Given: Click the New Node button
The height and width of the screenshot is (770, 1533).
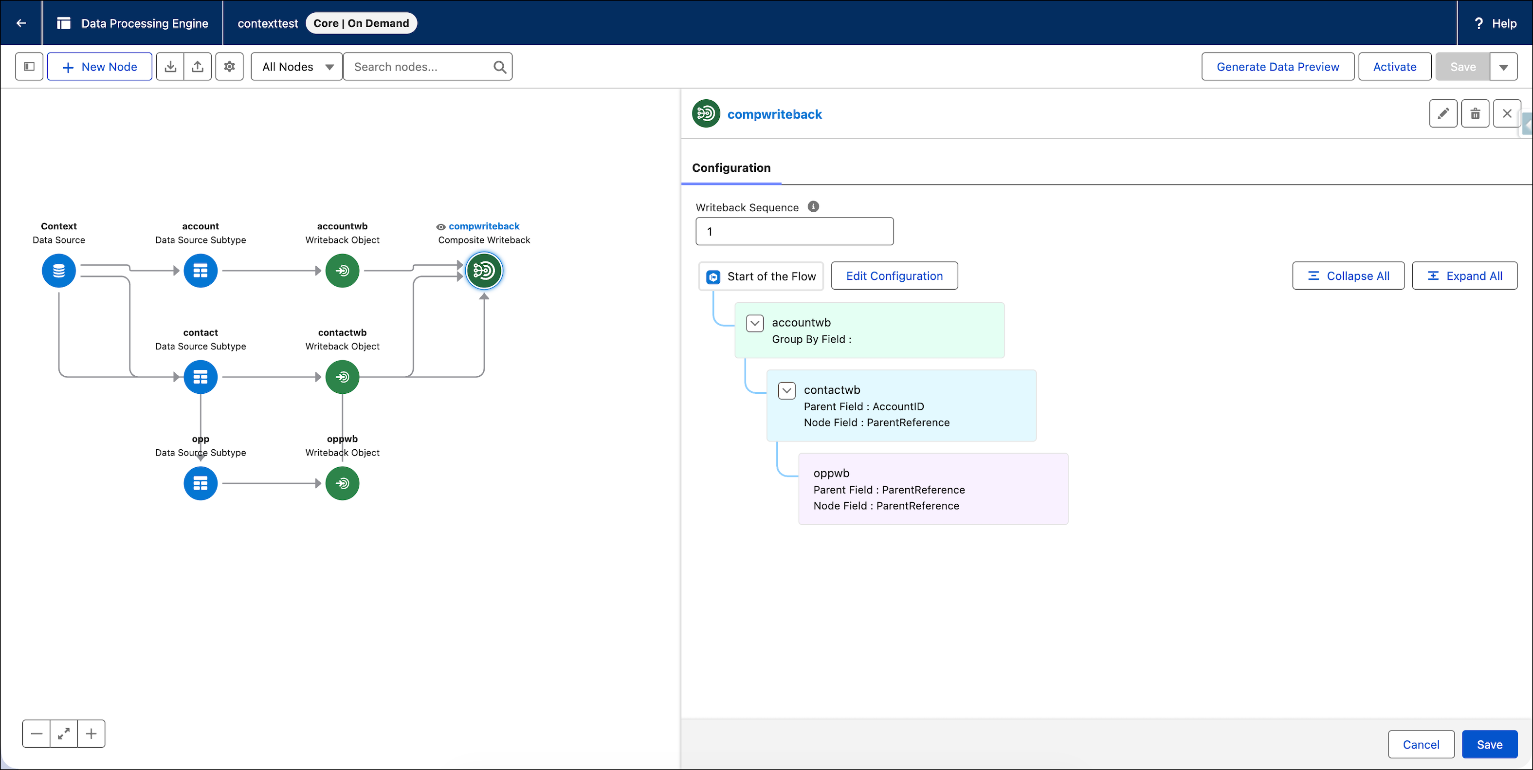Looking at the screenshot, I should tap(99, 67).
